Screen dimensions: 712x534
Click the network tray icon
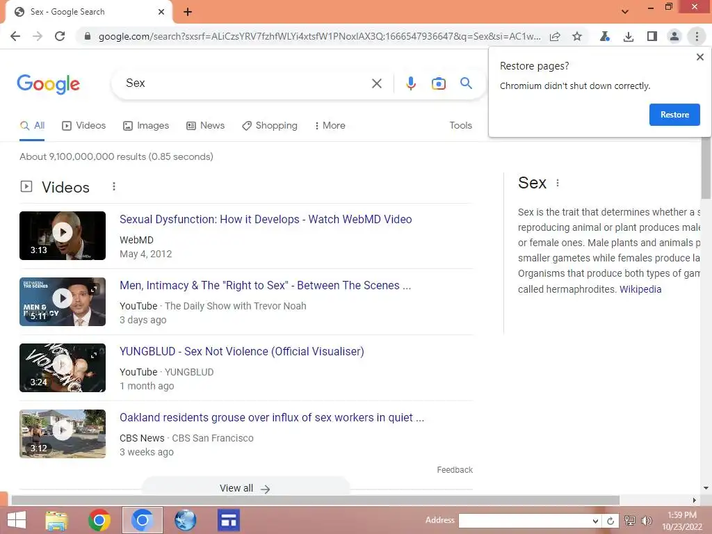click(x=630, y=521)
